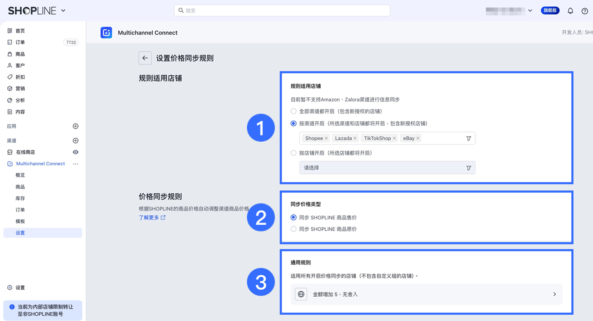Open Multichannel Connect more options ellipsis
This screenshot has width=593, height=321.
(x=75, y=164)
